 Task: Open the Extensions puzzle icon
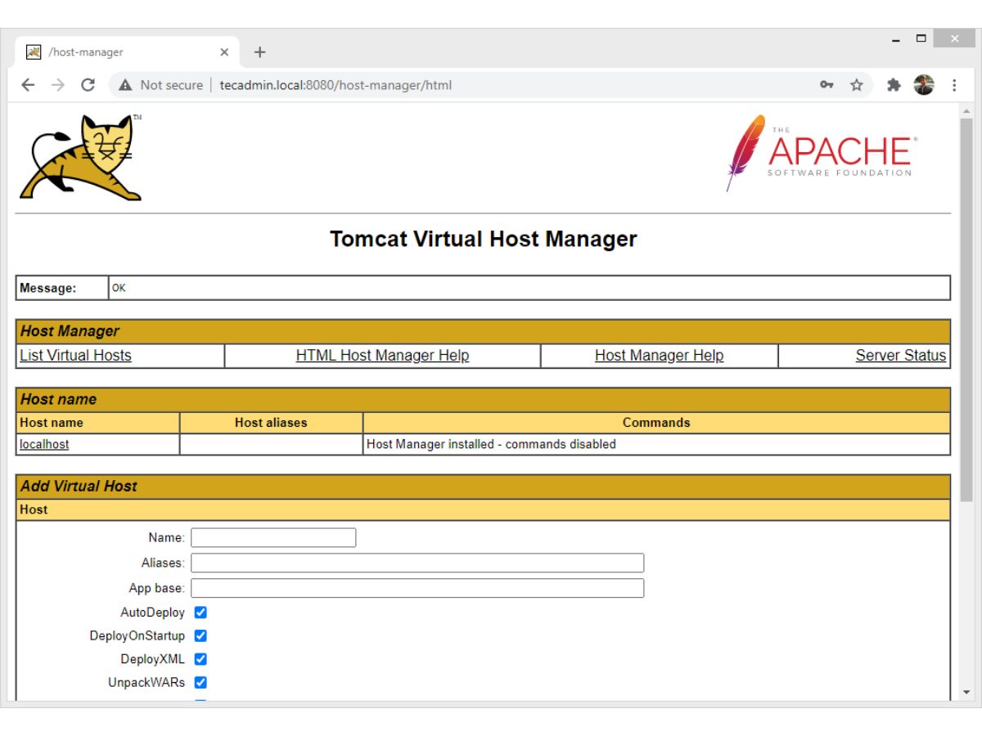point(894,85)
